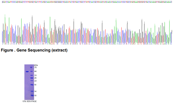Click the Figure Gene Sequencing caption text
Image resolution: width=173 pixels, height=104 pixels.
34,50
